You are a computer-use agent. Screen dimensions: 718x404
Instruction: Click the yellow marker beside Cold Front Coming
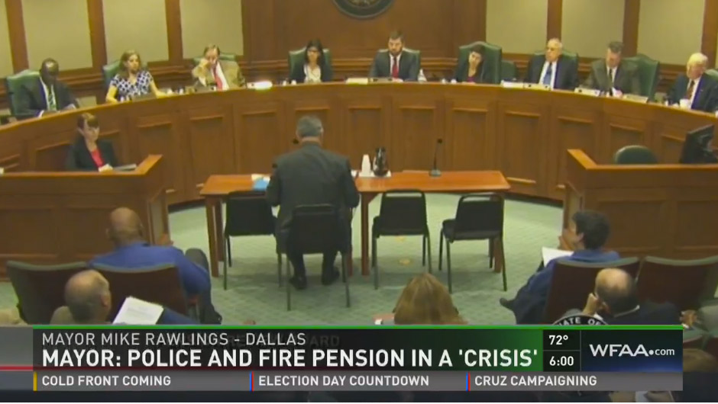pyautogui.click(x=35, y=381)
